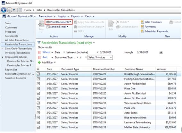The image size is (182, 133).
Task: Remove the Date filter row icon
Action: click(39, 53)
